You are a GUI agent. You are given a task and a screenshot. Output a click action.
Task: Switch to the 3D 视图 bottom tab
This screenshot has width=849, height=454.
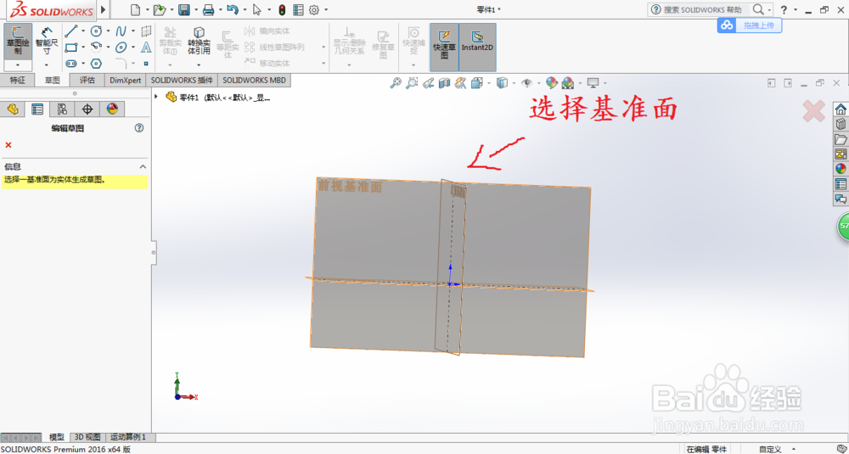click(87, 437)
